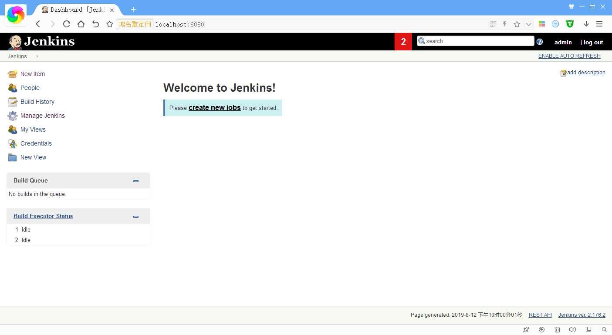This screenshot has width=612, height=335.
Task: Click ENABLE AUTO REFRESH link
Action: (569, 56)
